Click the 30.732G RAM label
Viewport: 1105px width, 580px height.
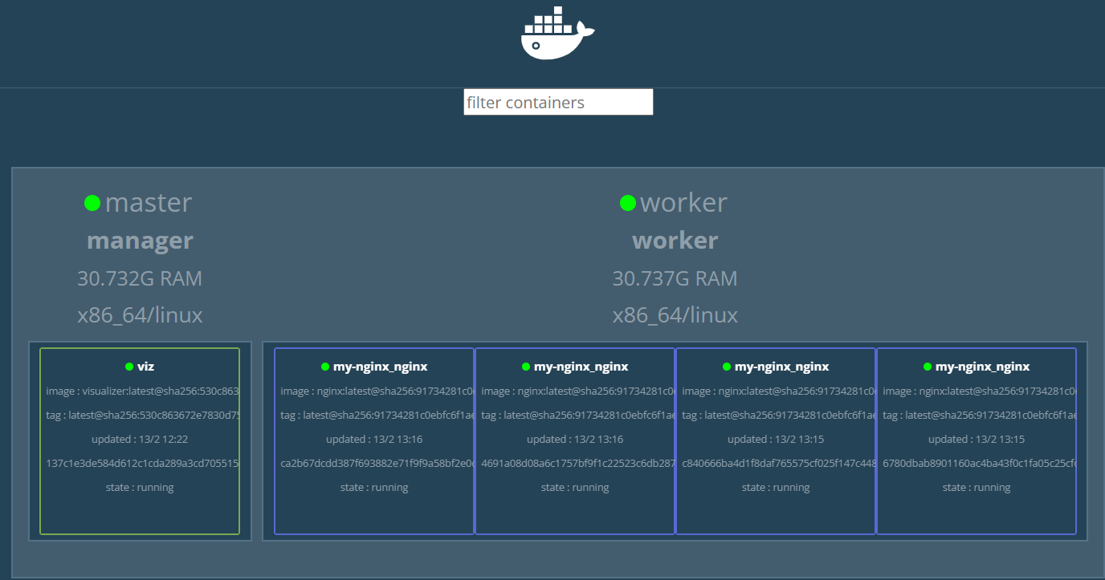click(140, 278)
